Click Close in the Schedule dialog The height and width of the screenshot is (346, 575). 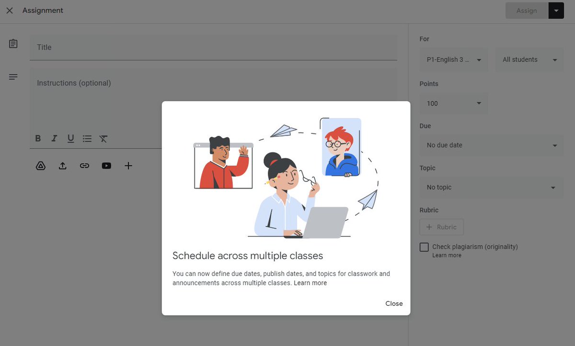tap(394, 303)
